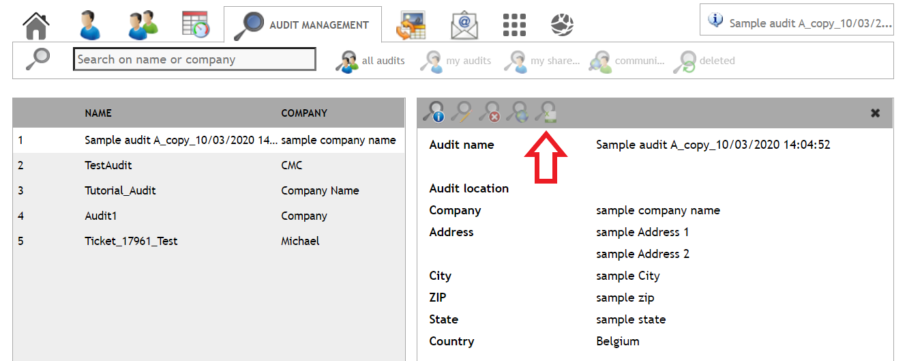Viewport: 907px width, 361px height.
Task: Click the sample City value
Action: coord(628,276)
